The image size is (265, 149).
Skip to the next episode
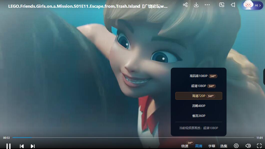coord(32,146)
